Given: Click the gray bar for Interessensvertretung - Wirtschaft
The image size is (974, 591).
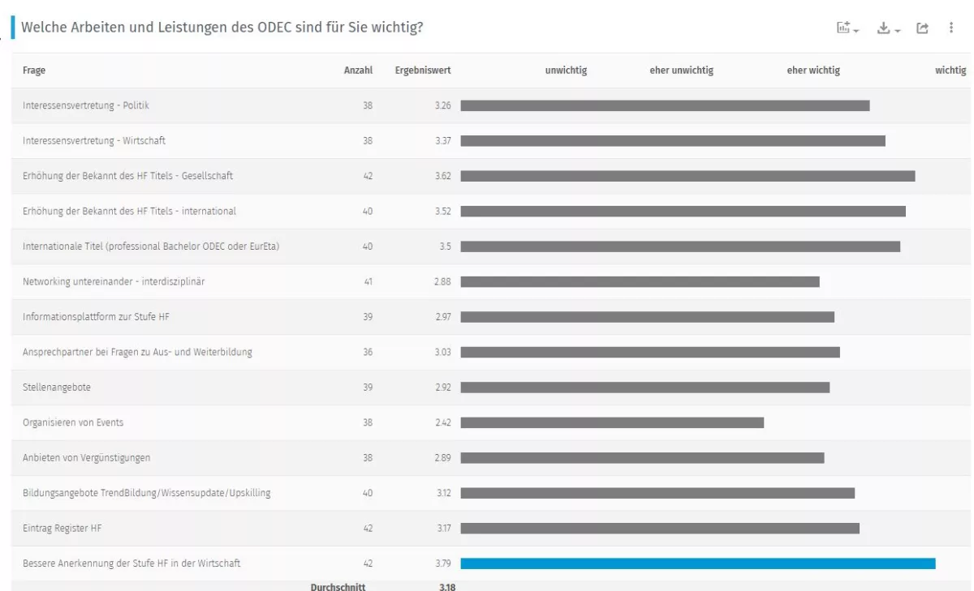Looking at the screenshot, I should tap(672, 141).
